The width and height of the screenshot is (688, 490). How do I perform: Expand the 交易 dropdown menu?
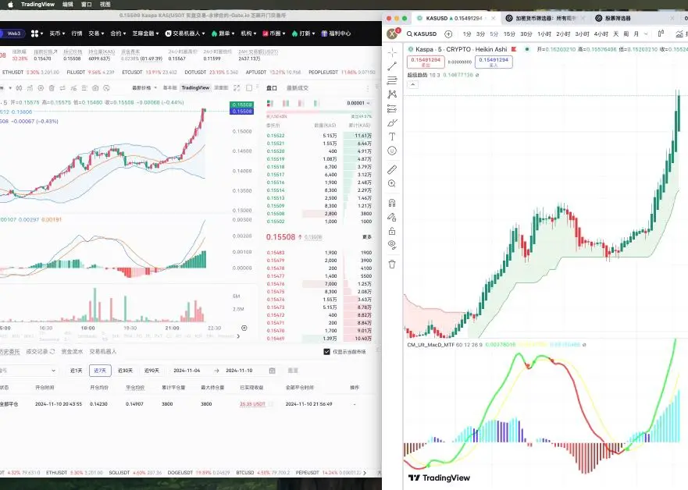coord(96,34)
